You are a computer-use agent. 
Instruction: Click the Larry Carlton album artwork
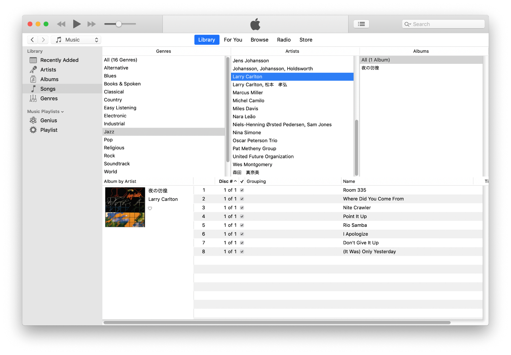[x=125, y=207]
